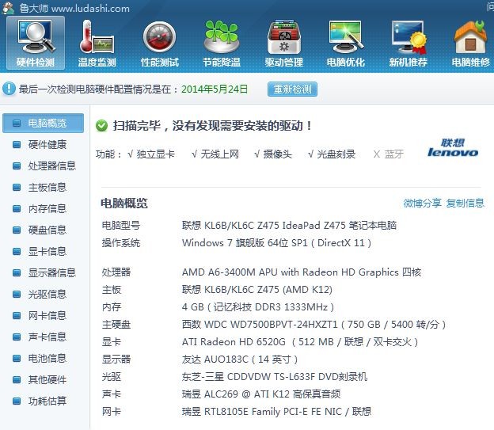The width and height of the screenshot is (494, 430).
Task: Click the 4 GB 记忆科技 DDR3 memory value
Action: [258, 306]
